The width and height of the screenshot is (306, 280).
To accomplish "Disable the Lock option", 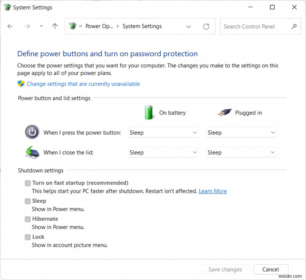I will coord(28,237).
